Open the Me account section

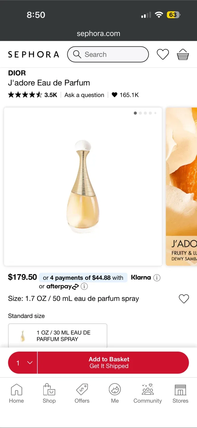point(115,393)
